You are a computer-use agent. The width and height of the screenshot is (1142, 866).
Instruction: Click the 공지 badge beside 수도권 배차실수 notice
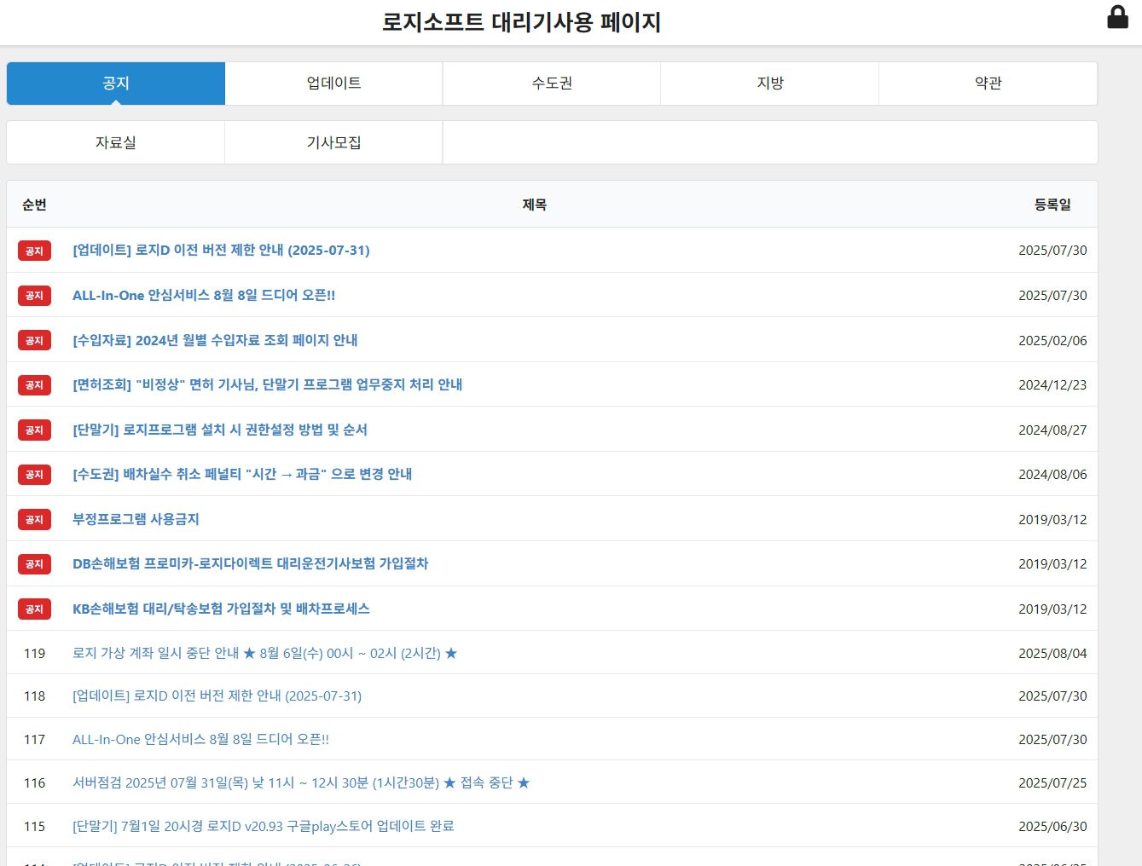34,474
